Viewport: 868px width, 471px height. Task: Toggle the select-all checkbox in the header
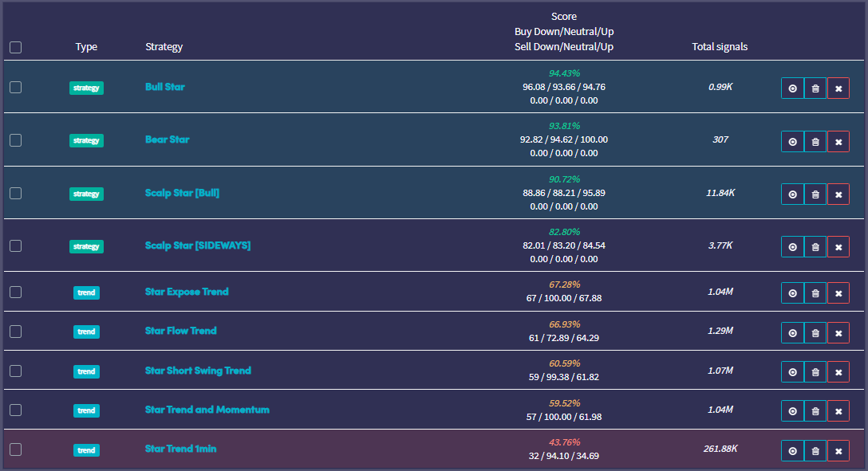click(15, 48)
